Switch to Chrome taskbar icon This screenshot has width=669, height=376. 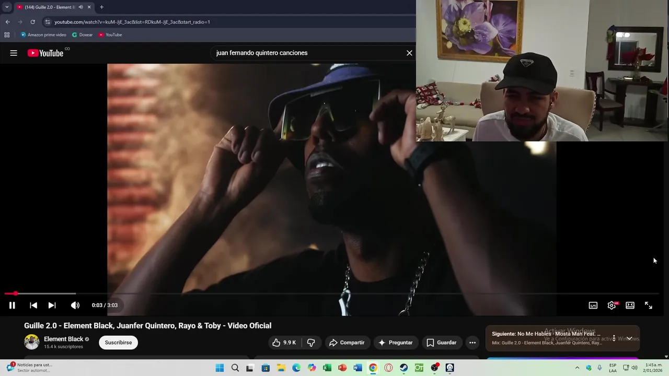tap(373, 368)
